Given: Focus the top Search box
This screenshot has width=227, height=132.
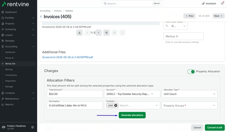Looking at the screenshot, I should [x=132, y=3].
